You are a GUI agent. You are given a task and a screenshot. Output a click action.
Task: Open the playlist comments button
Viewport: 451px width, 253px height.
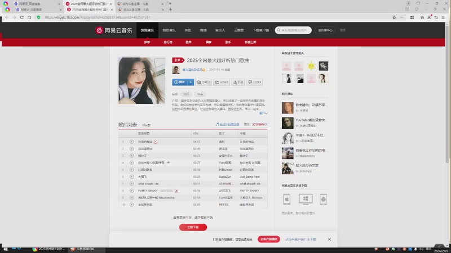pos(255,82)
